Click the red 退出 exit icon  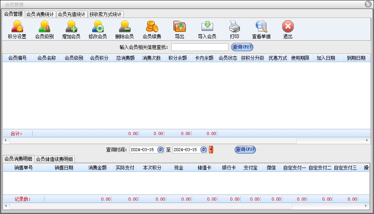coord(288,30)
